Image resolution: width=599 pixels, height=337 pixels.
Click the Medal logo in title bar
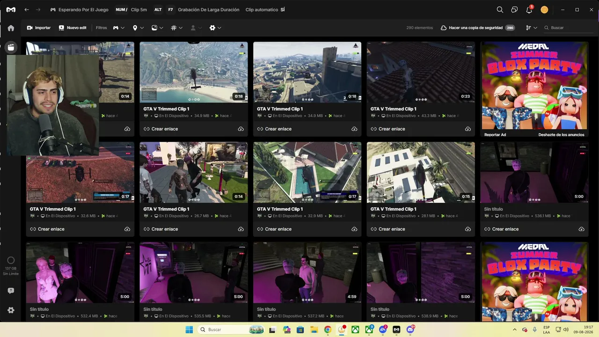click(11, 10)
